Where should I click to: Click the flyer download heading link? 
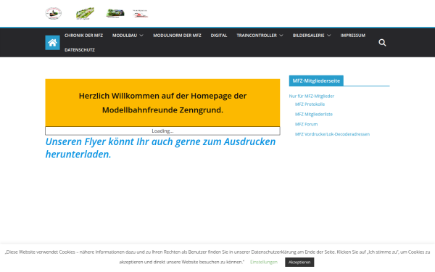[x=160, y=148]
